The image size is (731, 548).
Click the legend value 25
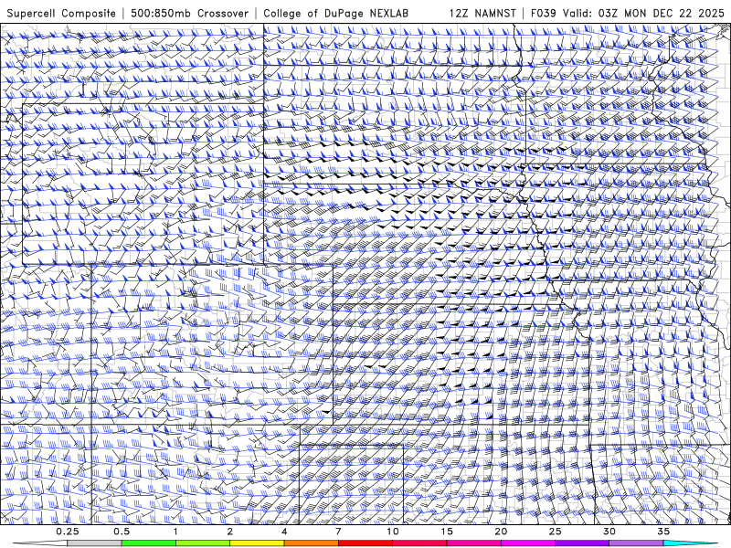click(x=555, y=532)
